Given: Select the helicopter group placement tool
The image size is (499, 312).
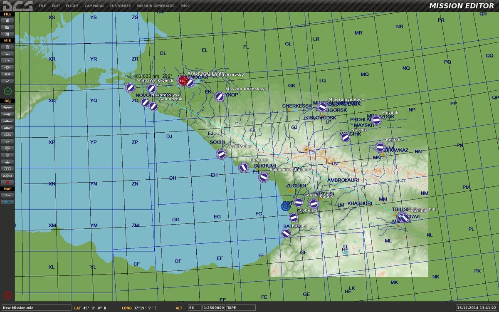Looking at the screenshot, I should (7, 114).
